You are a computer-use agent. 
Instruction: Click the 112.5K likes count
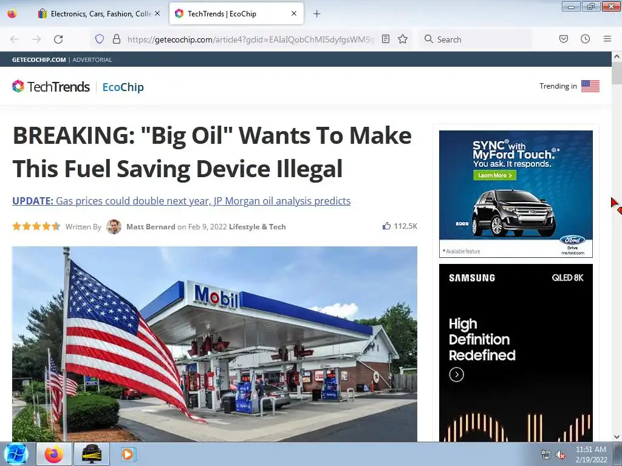point(405,226)
